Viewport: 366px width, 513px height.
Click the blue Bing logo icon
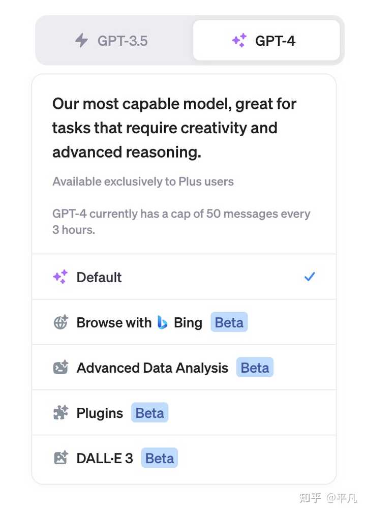click(x=162, y=322)
